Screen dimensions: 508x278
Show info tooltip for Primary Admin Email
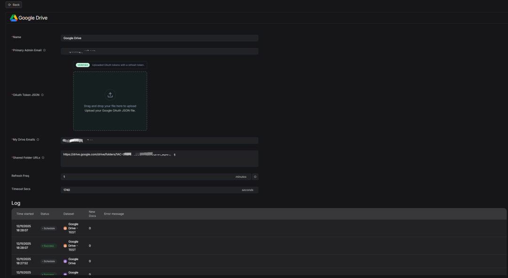pos(44,50)
